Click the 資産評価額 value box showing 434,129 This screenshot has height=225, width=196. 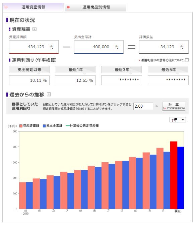click(34, 47)
